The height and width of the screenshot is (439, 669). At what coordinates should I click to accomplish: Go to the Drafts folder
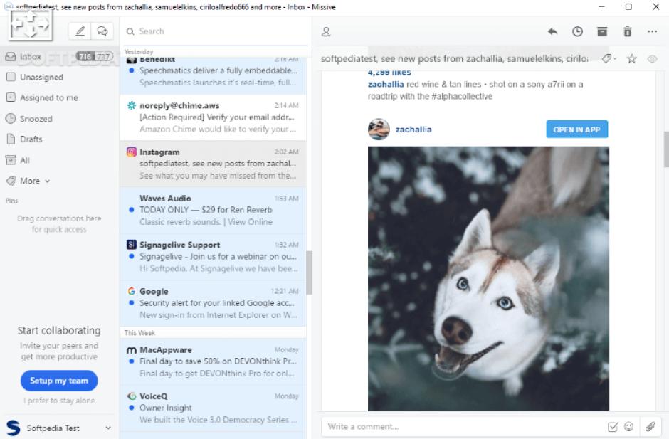pos(31,139)
